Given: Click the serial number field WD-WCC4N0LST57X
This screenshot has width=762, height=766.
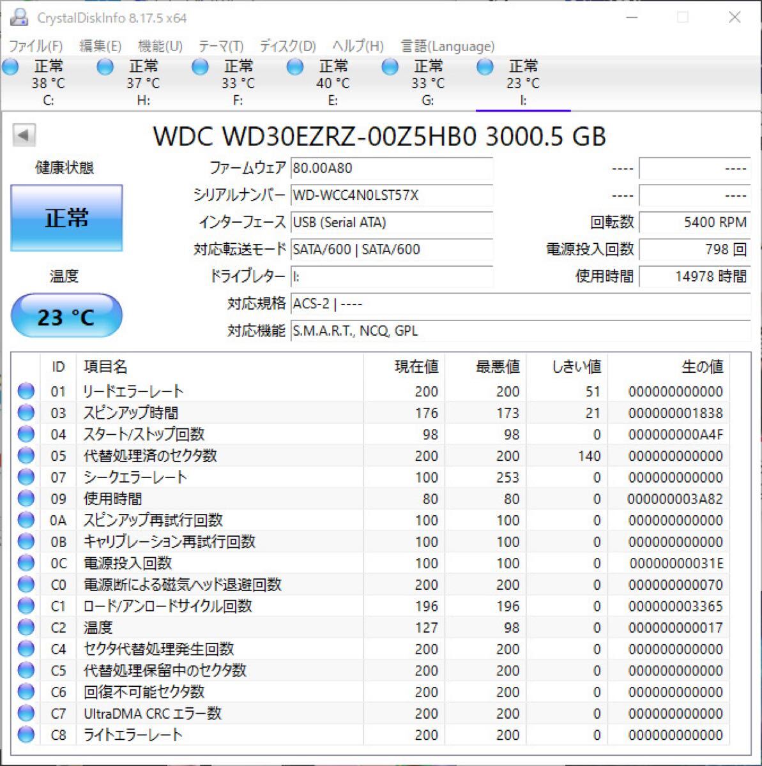Looking at the screenshot, I should click(392, 195).
